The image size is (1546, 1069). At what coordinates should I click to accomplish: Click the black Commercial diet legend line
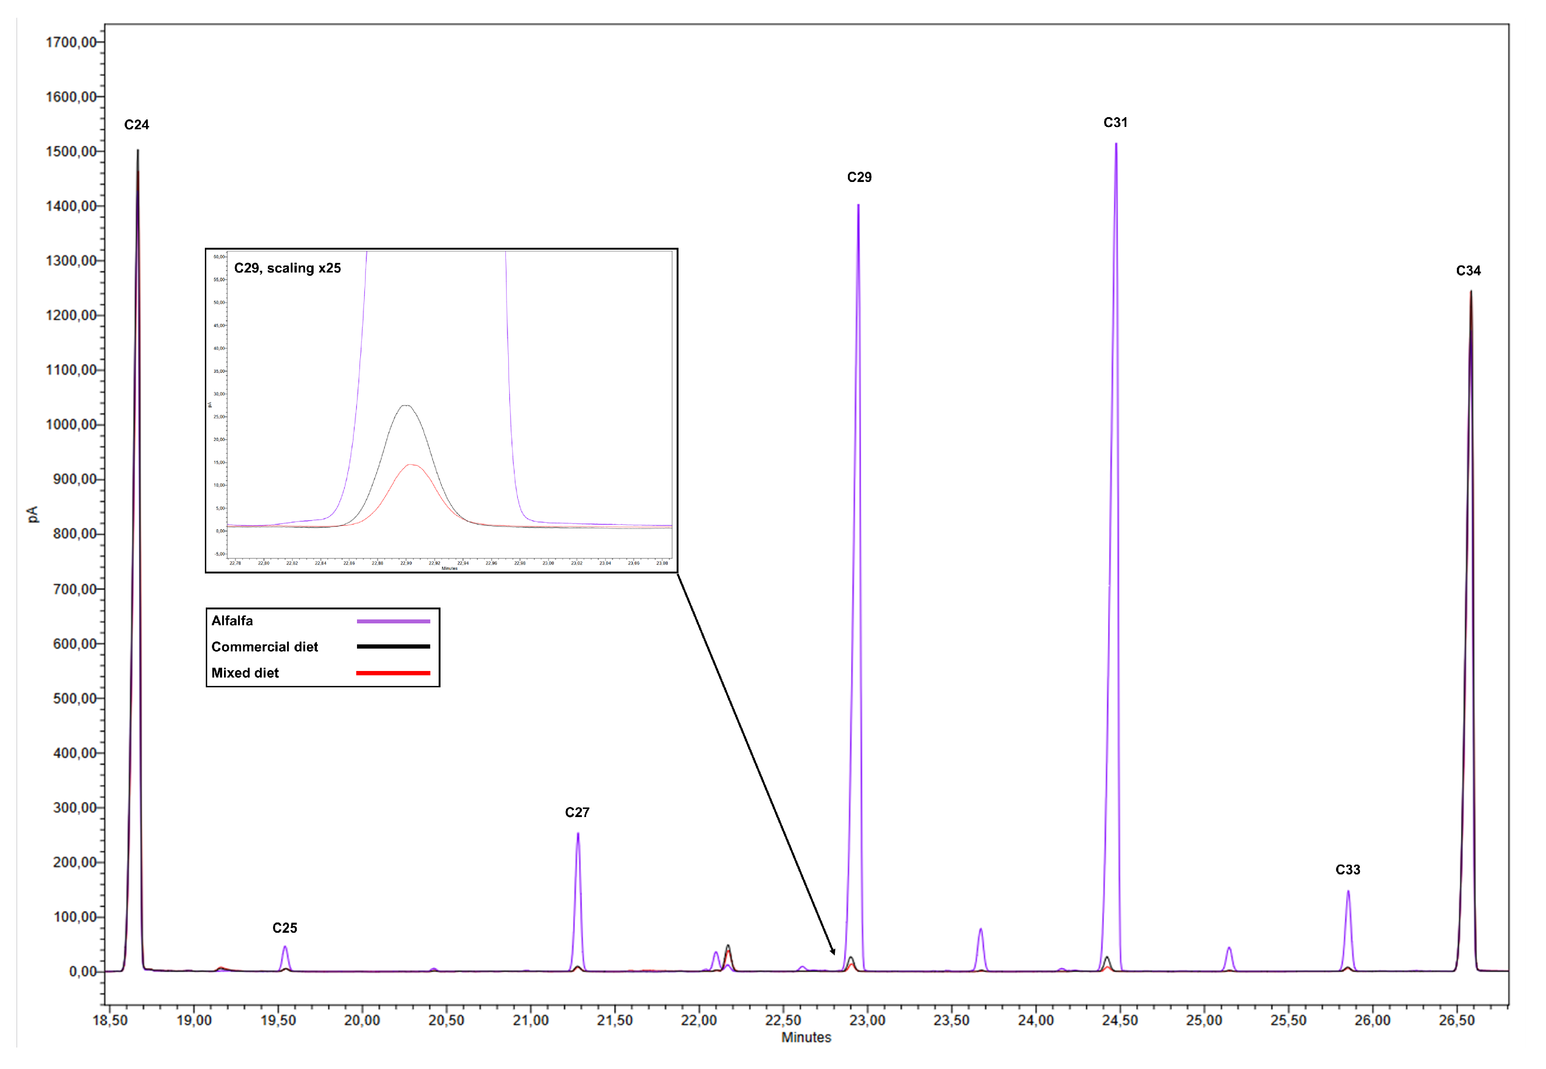(393, 646)
